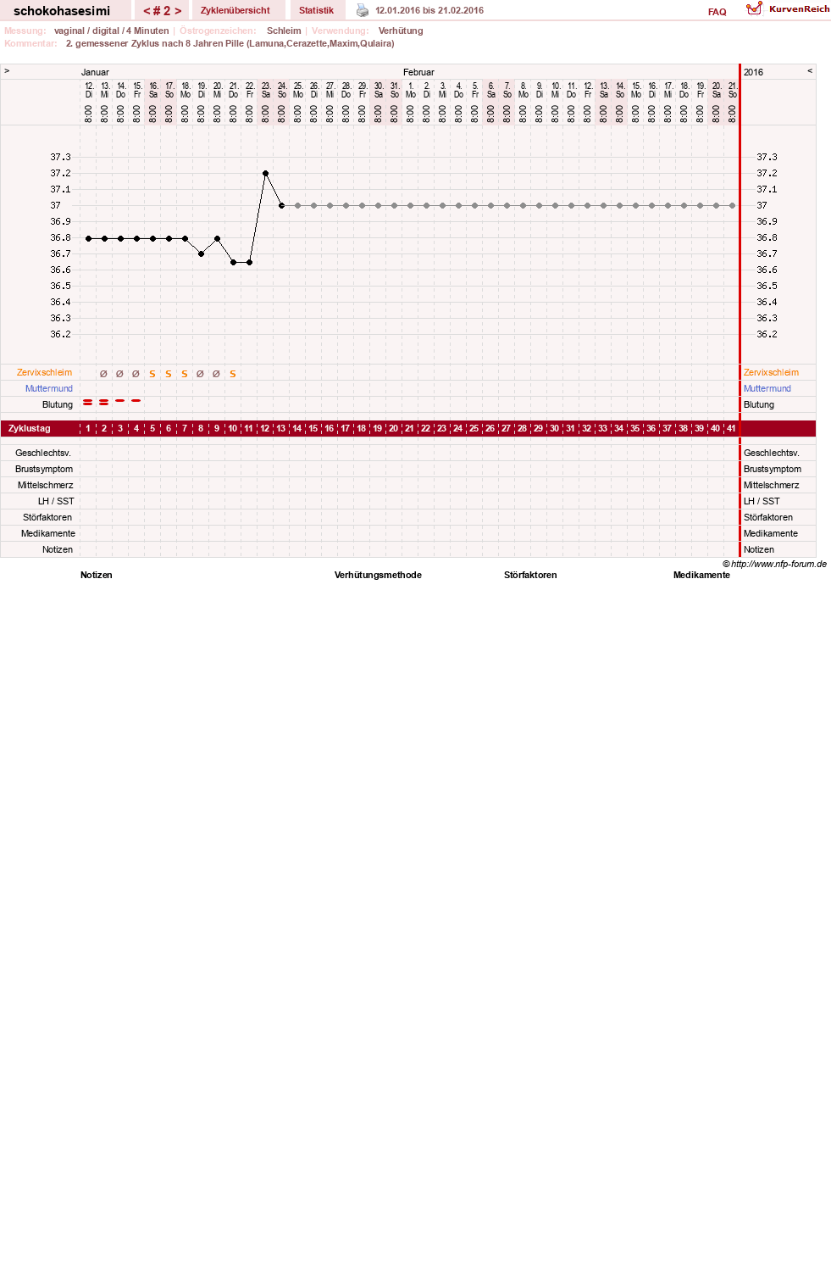Expand chart left arrow in header
Screen dimensions: 831x1286
click(7, 71)
